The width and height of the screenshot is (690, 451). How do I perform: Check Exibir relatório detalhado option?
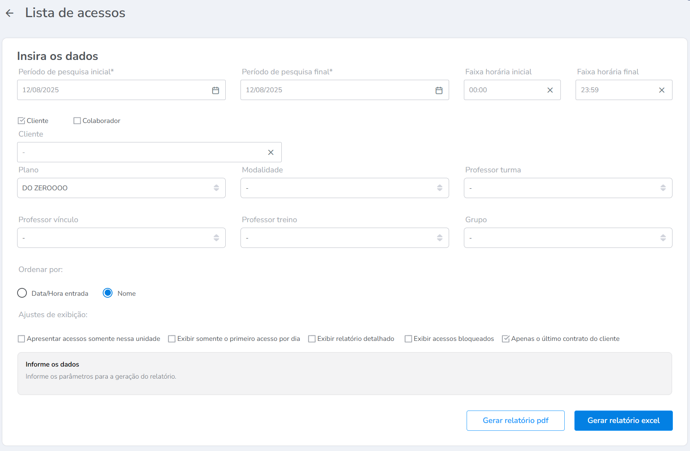point(312,339)
